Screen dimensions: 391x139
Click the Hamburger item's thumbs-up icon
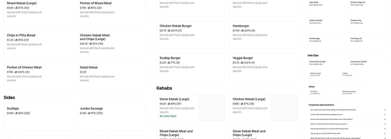242,31
